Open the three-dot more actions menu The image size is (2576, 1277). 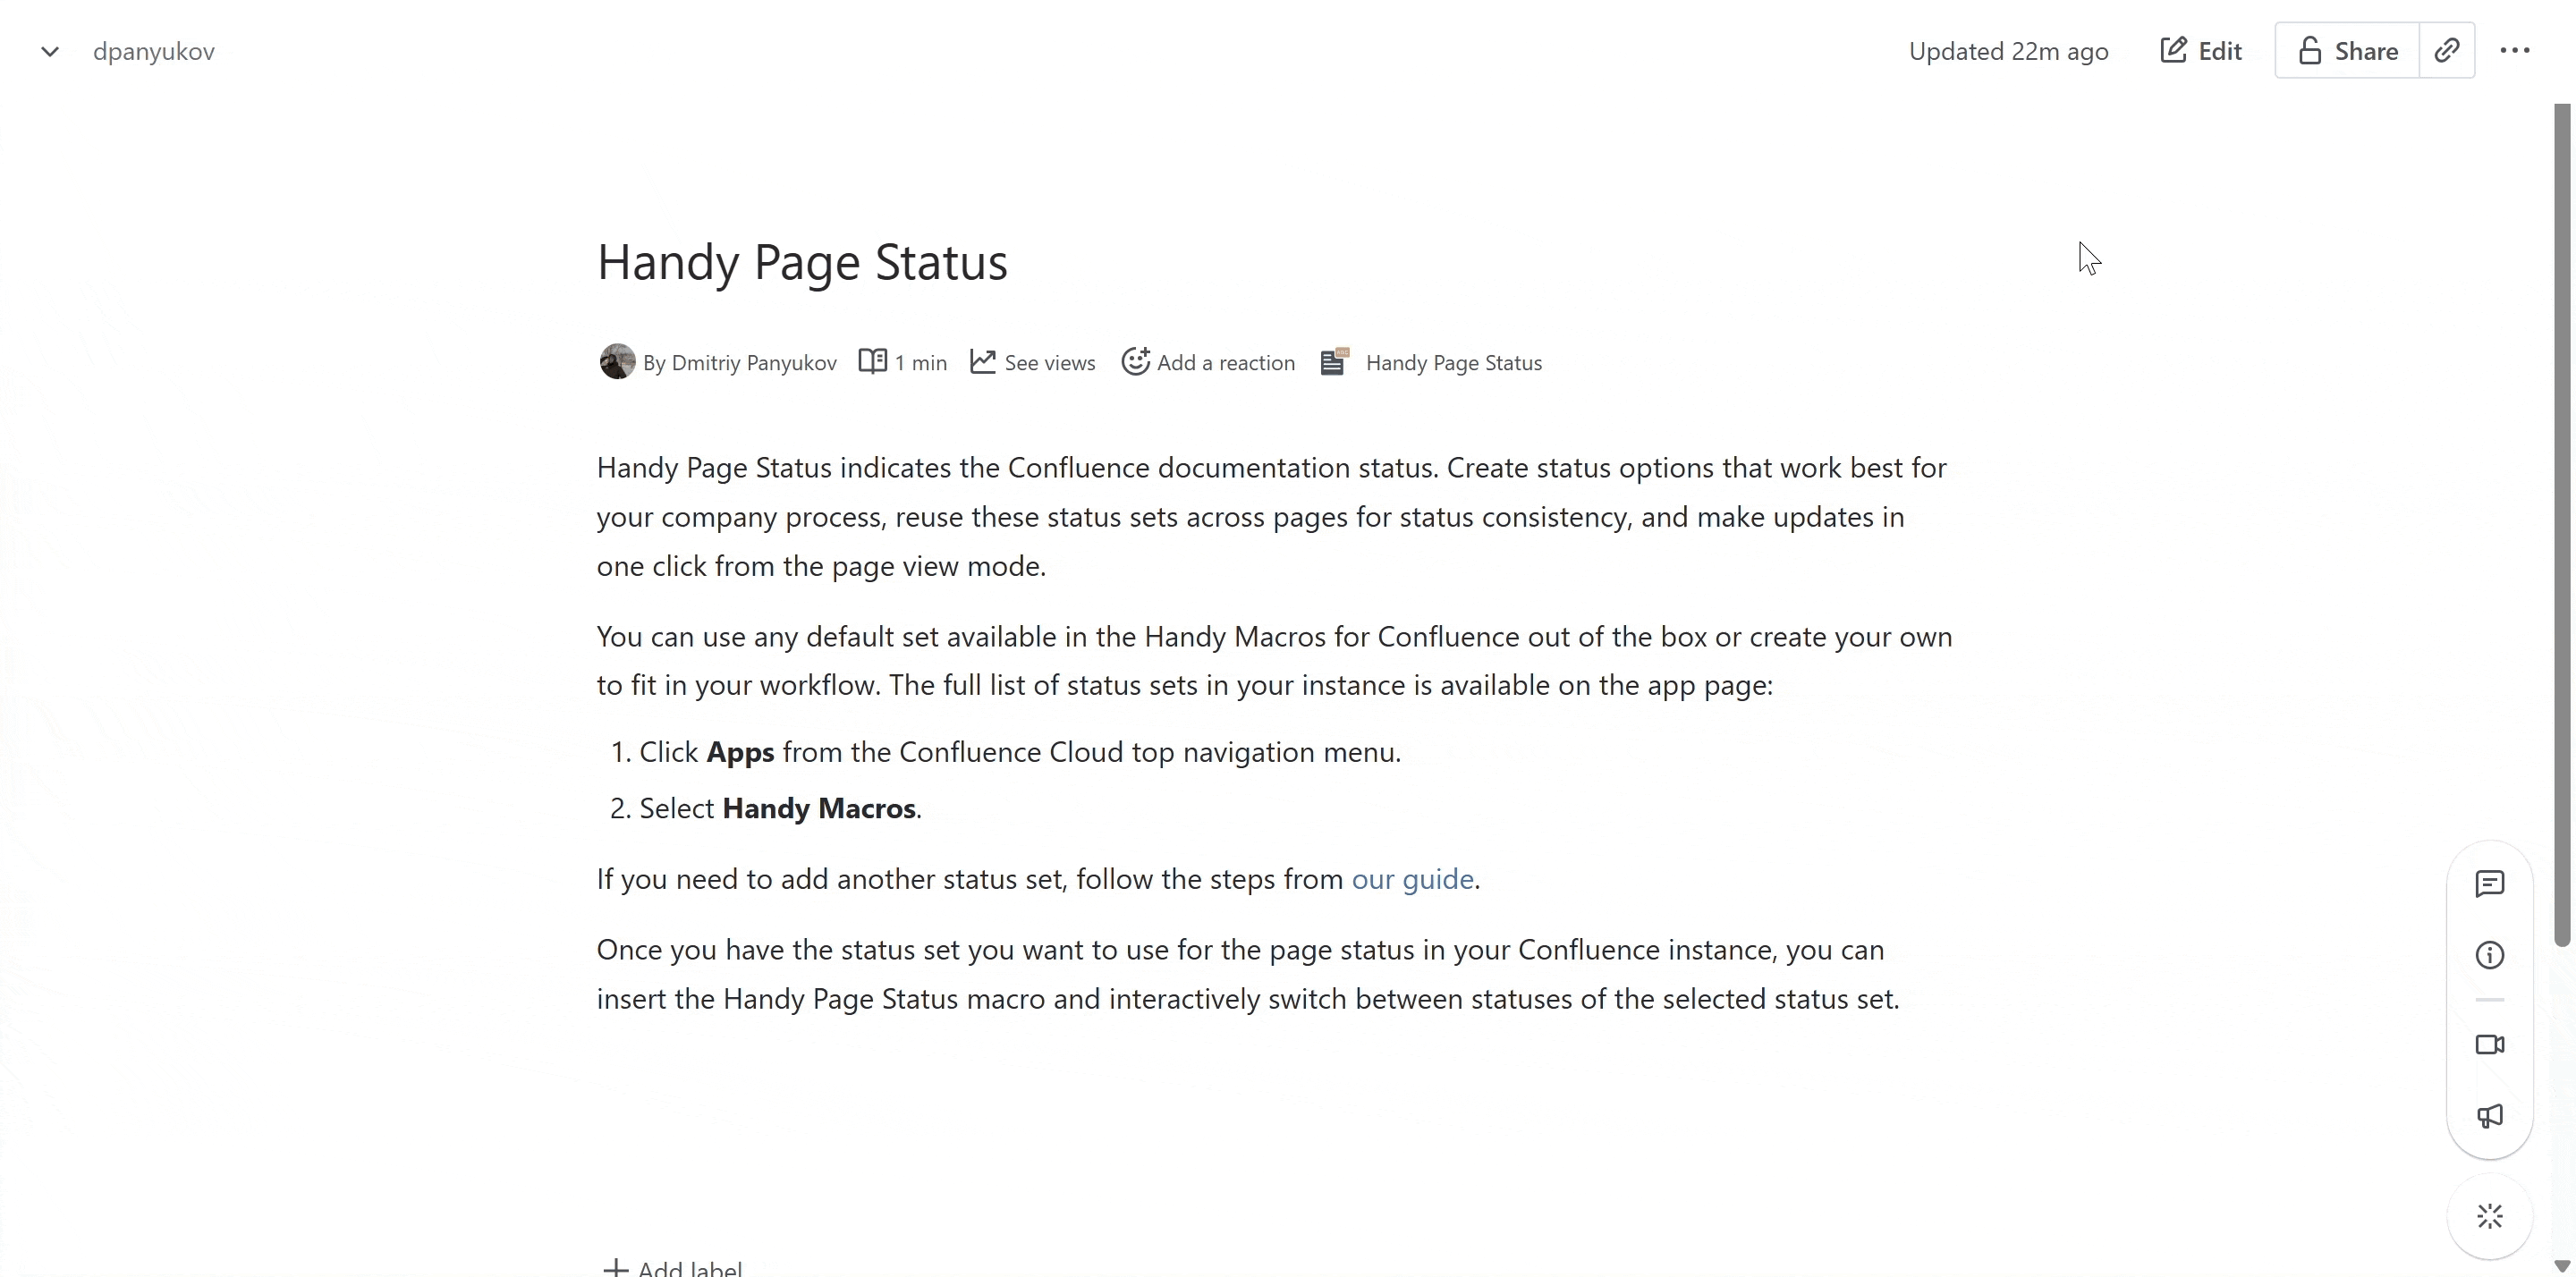point(2514,50)
